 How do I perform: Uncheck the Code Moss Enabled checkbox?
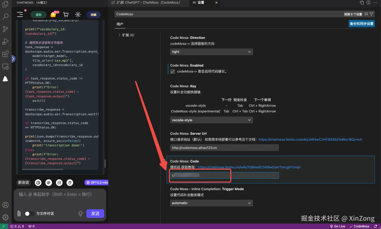[172, 71]
